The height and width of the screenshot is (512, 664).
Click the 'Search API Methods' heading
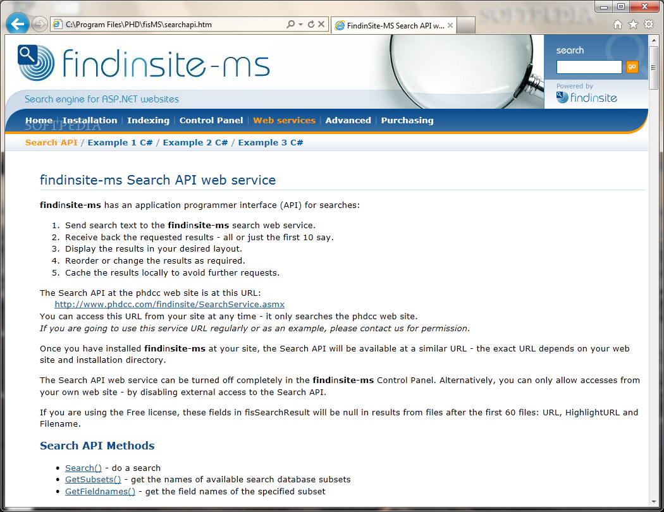click(97, 446)
